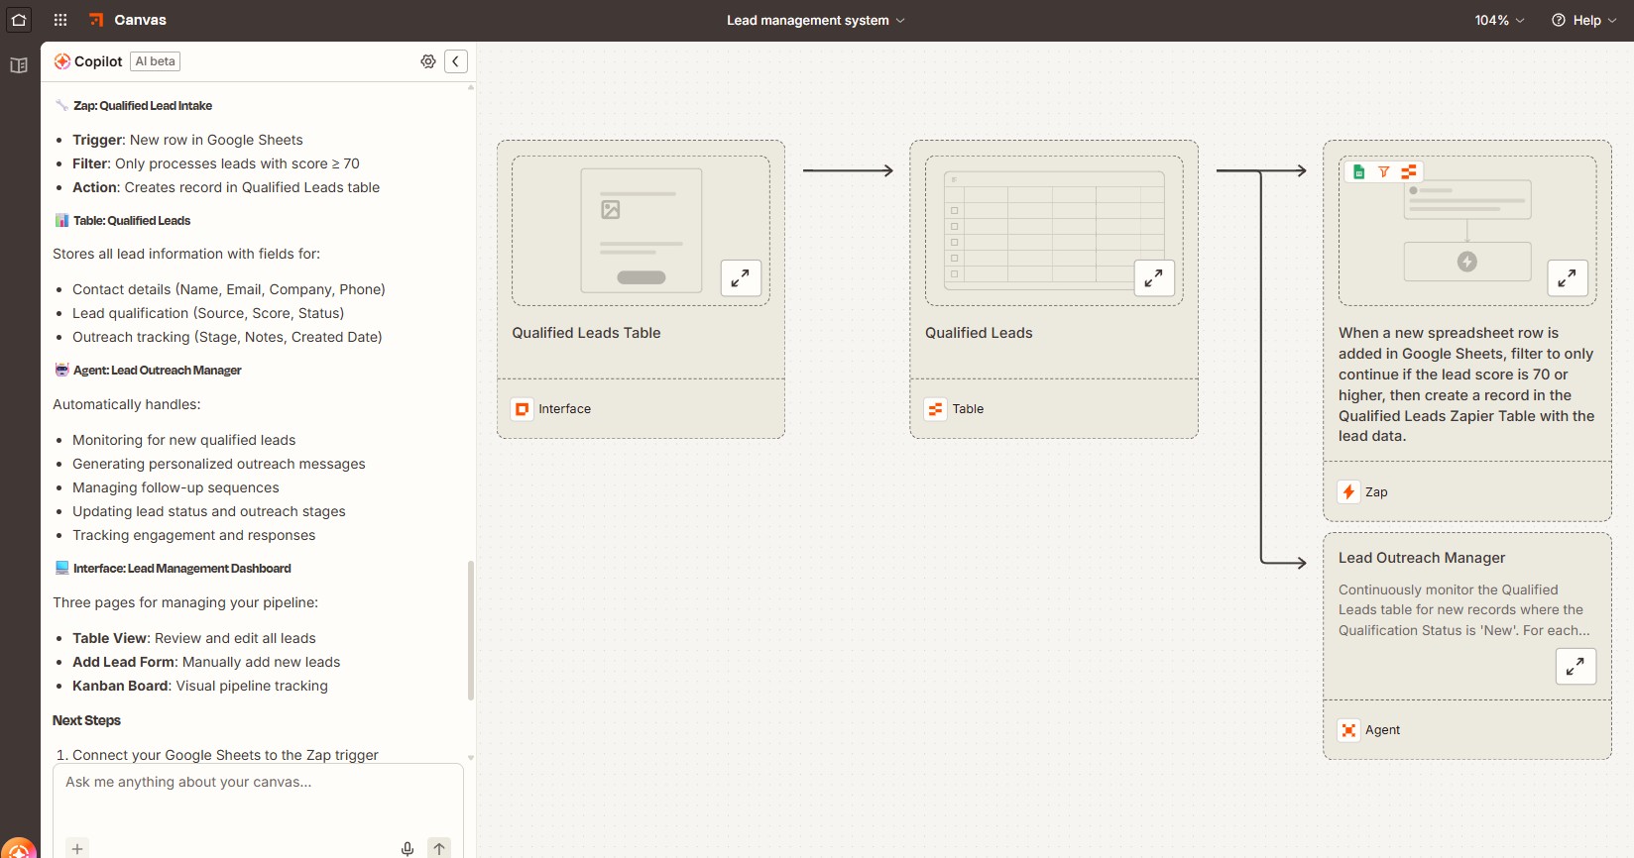Open the 104% zoom dropdown
Viewport: 1634px width, 858px height.
(1499, 20)
